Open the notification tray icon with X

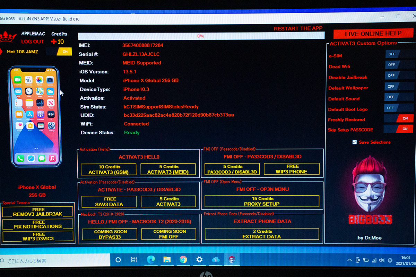point(390,260)
